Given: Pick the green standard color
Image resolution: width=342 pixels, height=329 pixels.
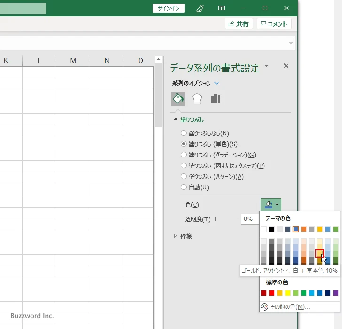Looking at the screenshot, I should [x=303, y=293].
